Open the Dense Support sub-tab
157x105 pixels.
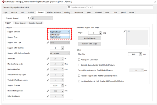(x=20, y=23)
